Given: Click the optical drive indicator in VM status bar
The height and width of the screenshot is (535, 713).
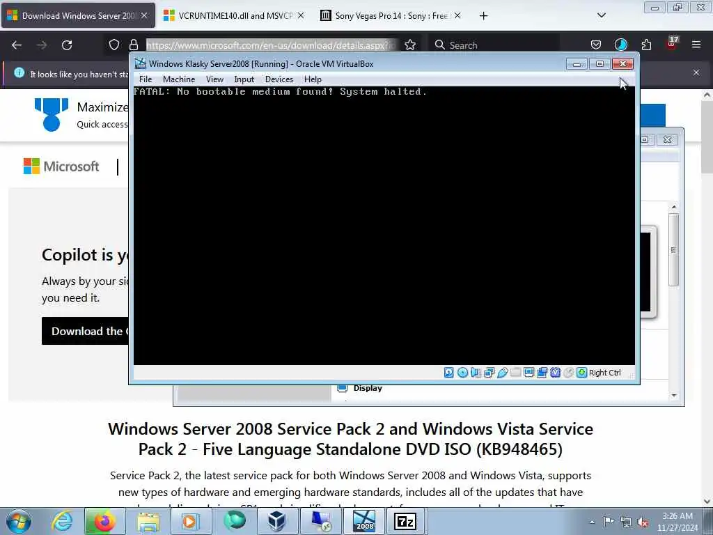Looking at the screenshot, I should (x=462, y=373).
